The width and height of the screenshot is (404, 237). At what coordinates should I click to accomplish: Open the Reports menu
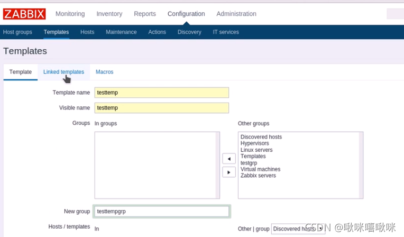click(x=145, y=14)
